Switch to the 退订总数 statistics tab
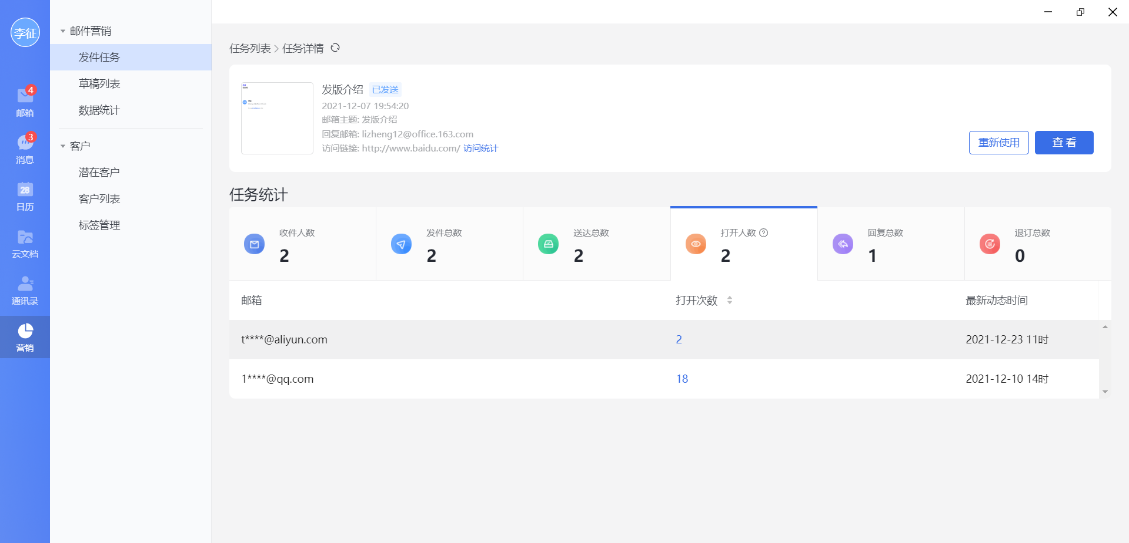This screenshot has width=1129, height=543. pyautogui.click(x=1037, y=244)
